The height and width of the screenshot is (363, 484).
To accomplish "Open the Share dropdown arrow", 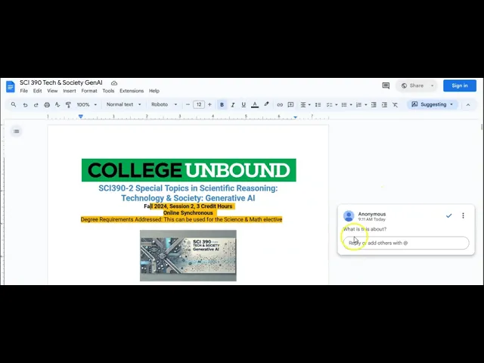I will [432, 85].
